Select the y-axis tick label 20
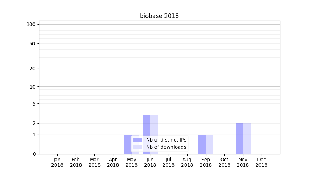Viewport: 311px width, 173px height. [x=32, y=69]
